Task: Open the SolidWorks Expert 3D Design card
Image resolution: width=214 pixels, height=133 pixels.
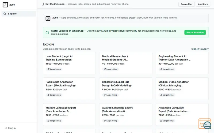Action: (x=125, y=89)
